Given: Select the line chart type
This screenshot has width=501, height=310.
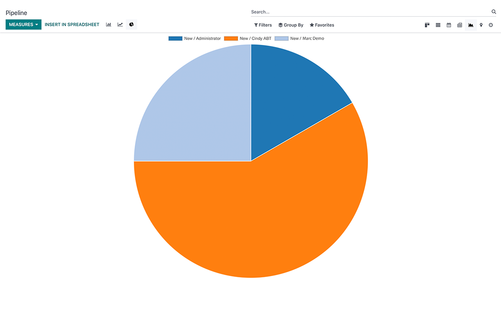Looking at the screenshot, I should (x=120, y=25).
